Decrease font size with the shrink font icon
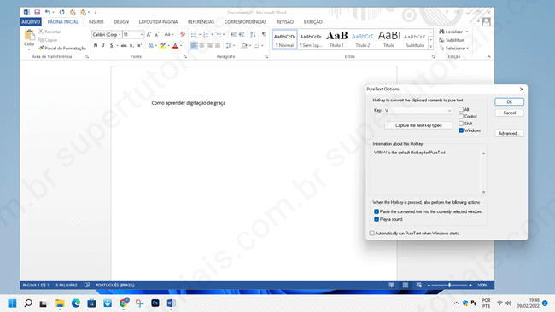Viewport: 555px width, 312px height. pyautogui.click(x=156, y=34)
